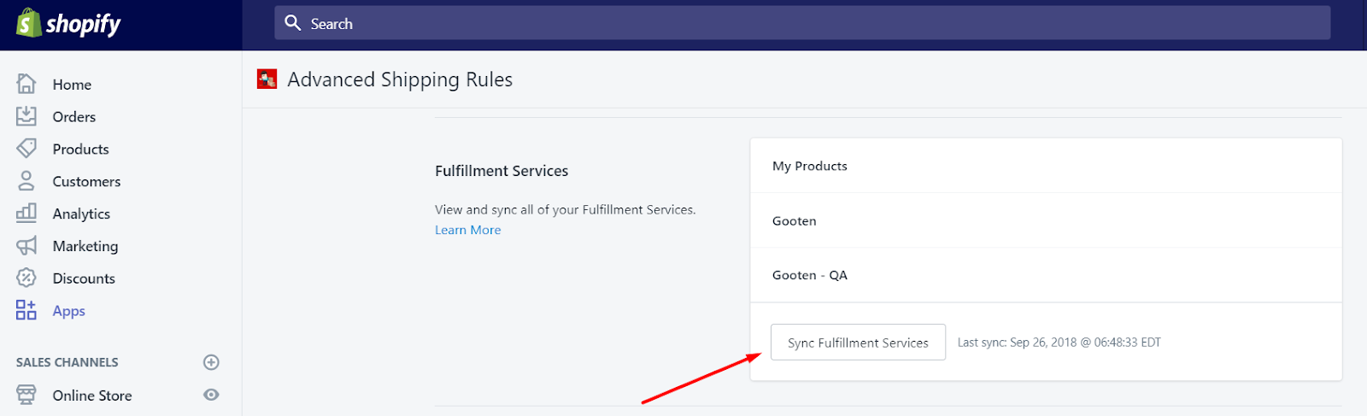
Task: Click the SALES CHANNELS section label
Action: tap(67, 362)
